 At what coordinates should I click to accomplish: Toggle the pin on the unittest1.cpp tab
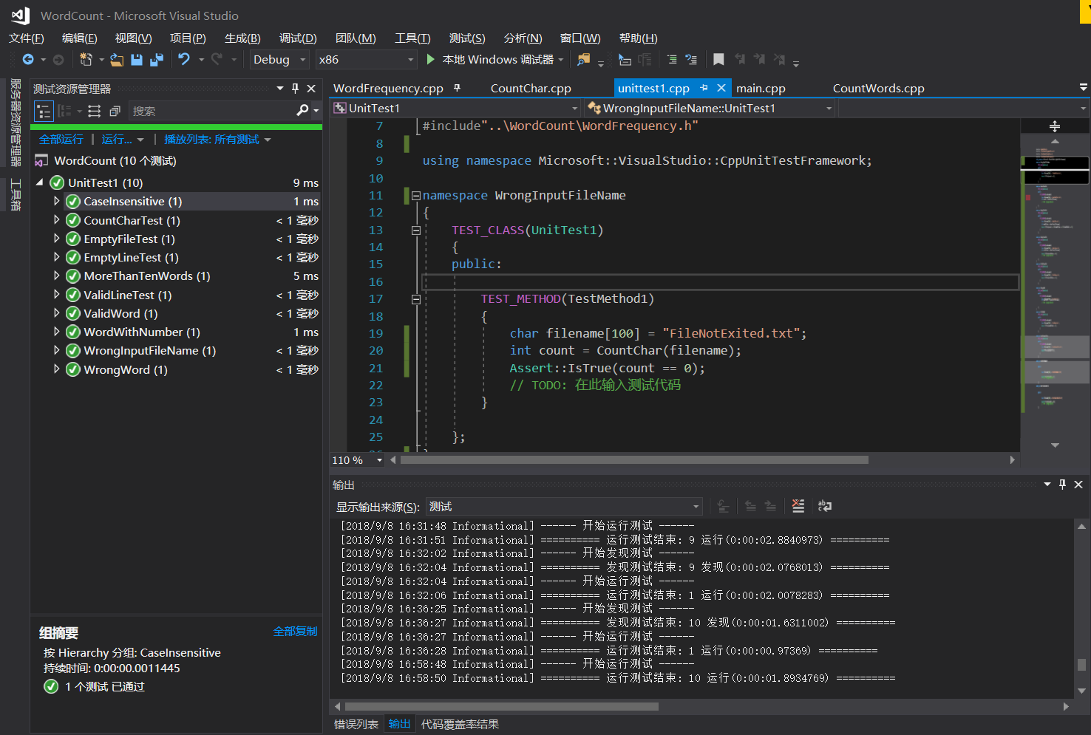(x=704, y=88)
